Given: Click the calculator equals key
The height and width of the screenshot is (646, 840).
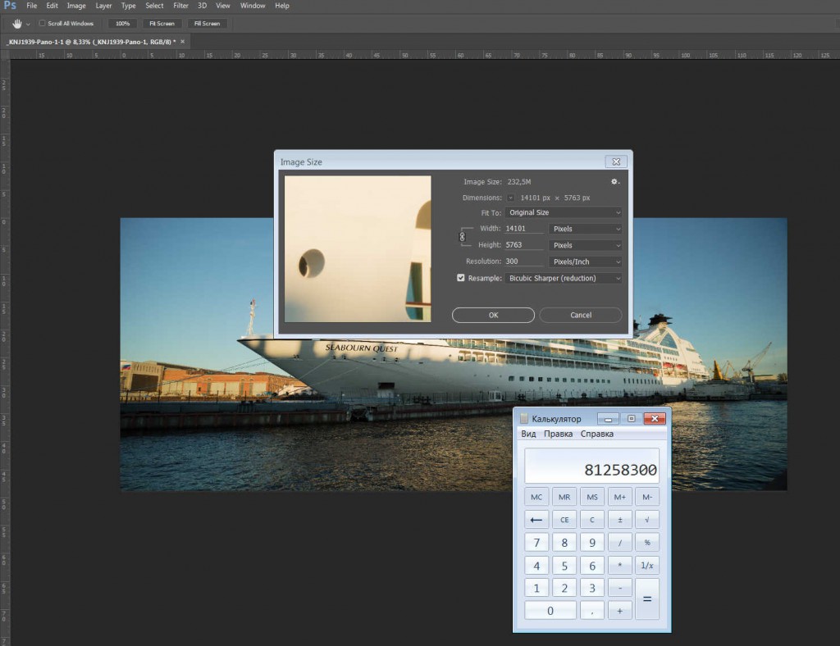Looking at the screenshot, I should pos(646,599).
